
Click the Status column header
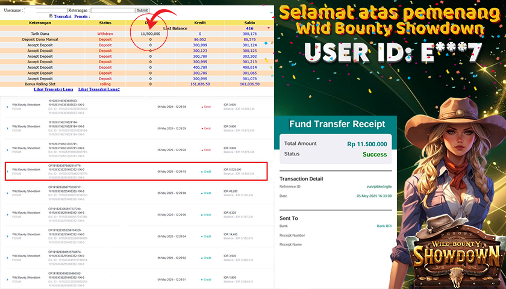coord(105,23)
